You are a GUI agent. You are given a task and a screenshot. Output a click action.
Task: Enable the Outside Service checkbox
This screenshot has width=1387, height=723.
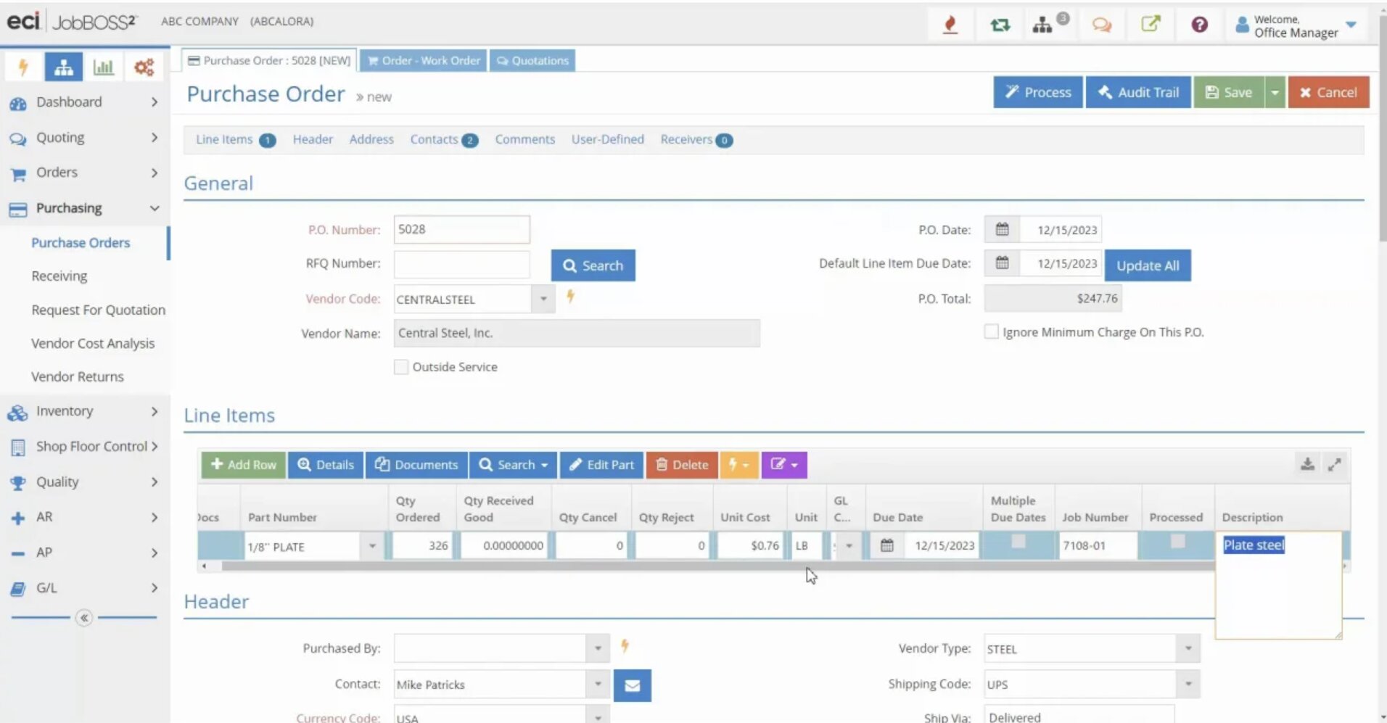401,367
